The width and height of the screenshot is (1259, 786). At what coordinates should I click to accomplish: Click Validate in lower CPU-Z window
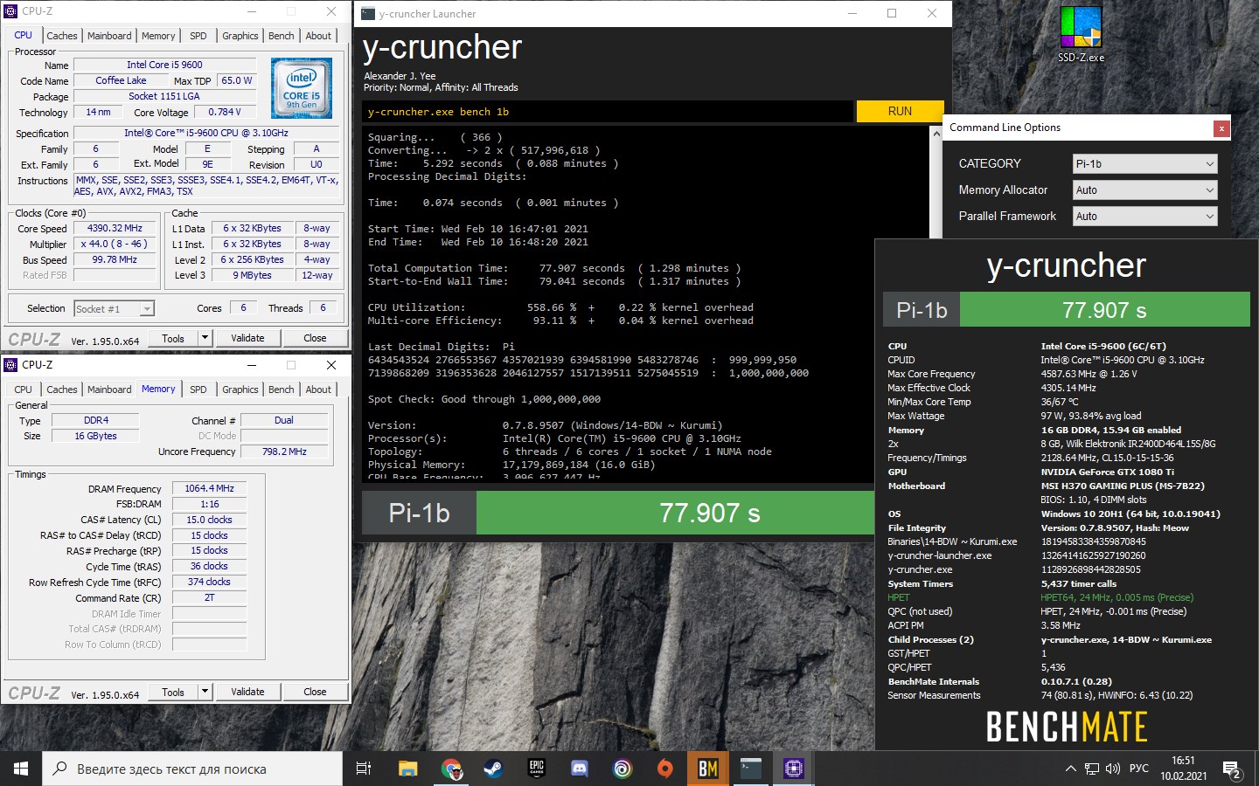tap(247, 692)
